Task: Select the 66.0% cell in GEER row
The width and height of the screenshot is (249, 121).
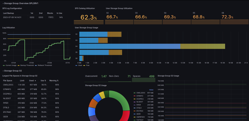Action: tap(44, 117)
